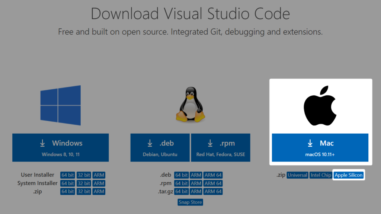Get Windows .zip 64 bit
The height and width of the screenshot is (214, 381).
pyautogui.click(x=68, y=192)
